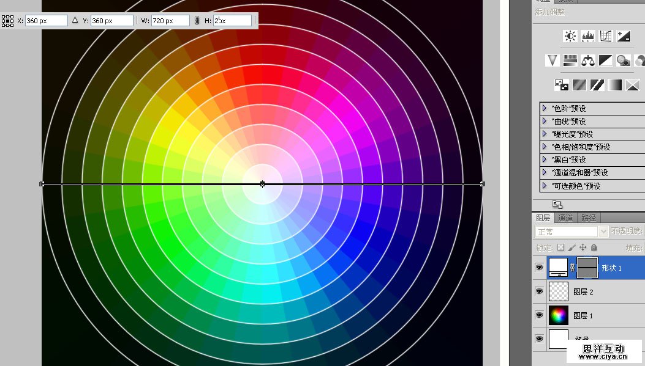The height and width of the screenshot is (366, 645).
Task: Hide 图层 1 using its eye icon
Action: click(539, 315)
